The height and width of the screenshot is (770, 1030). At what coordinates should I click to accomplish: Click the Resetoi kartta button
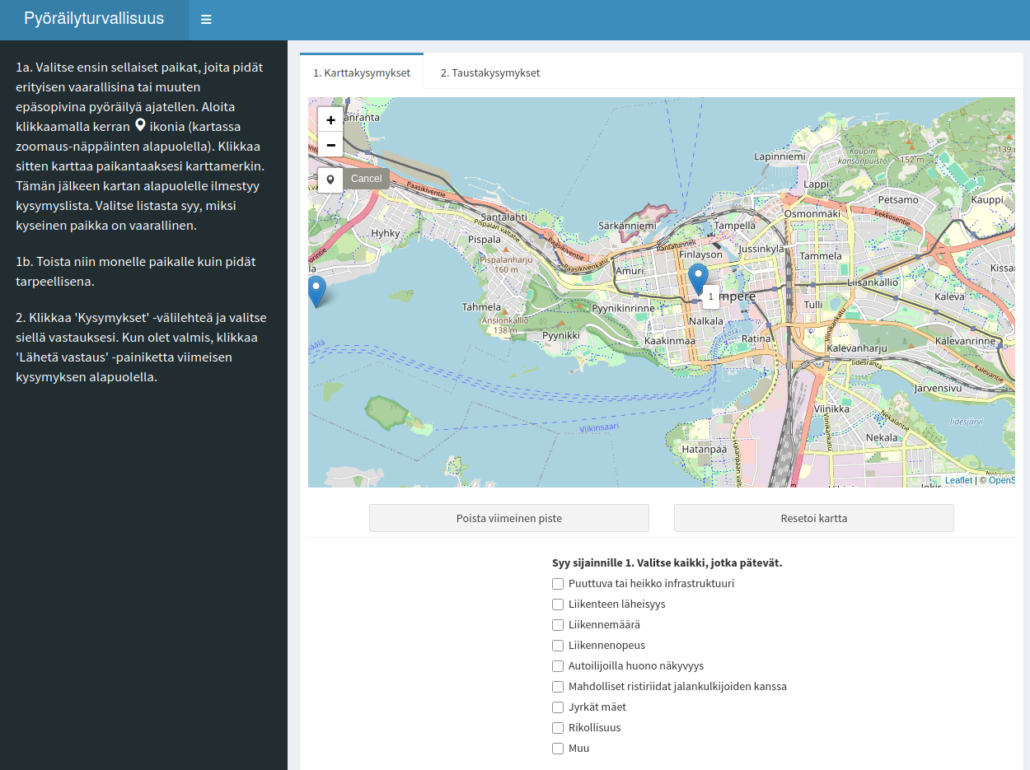[814, 519]
